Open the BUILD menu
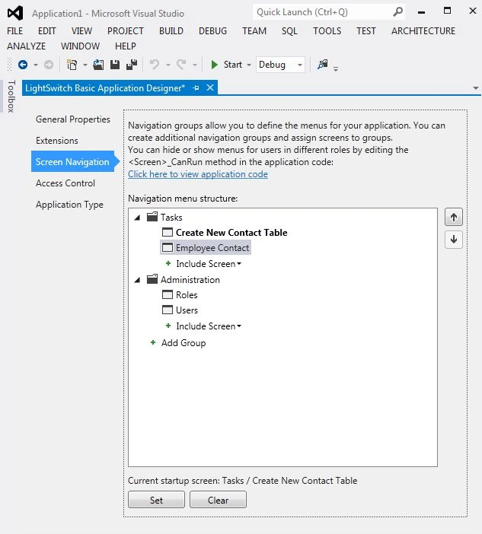 click(171, 31)
